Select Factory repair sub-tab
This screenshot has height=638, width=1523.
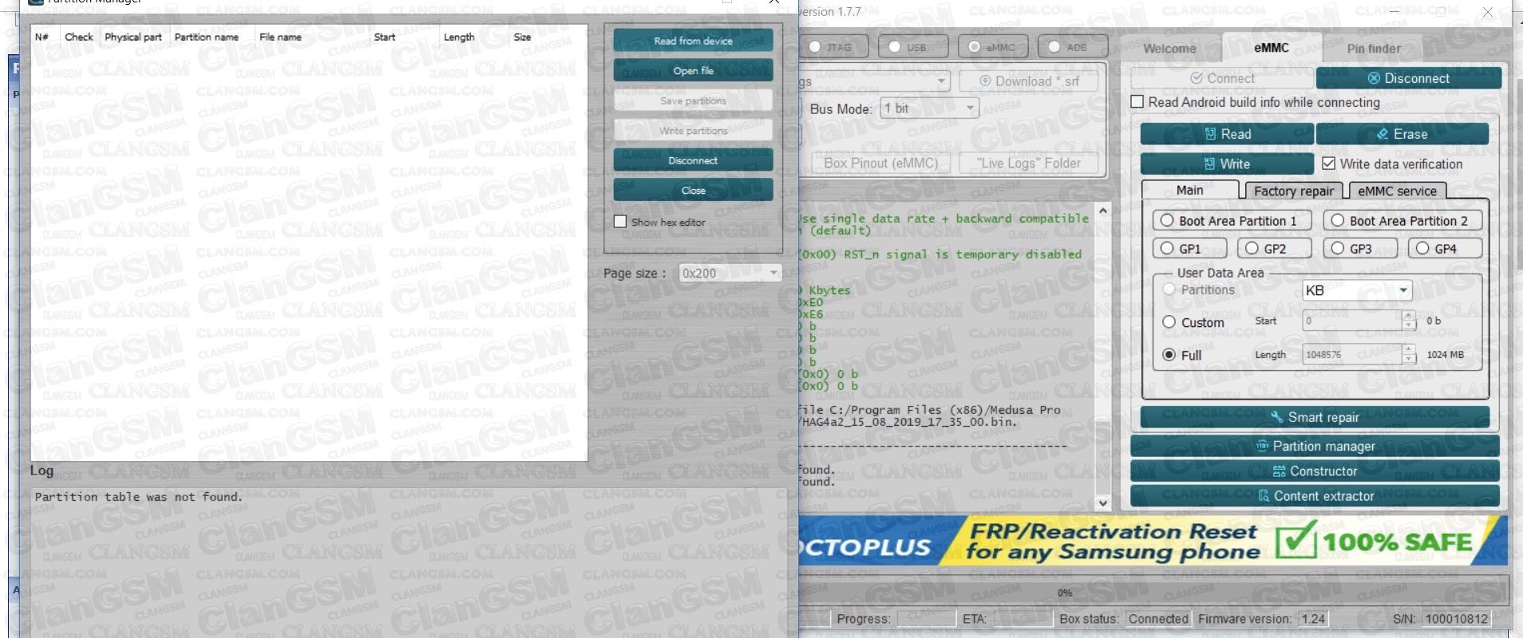(1293, 191)
